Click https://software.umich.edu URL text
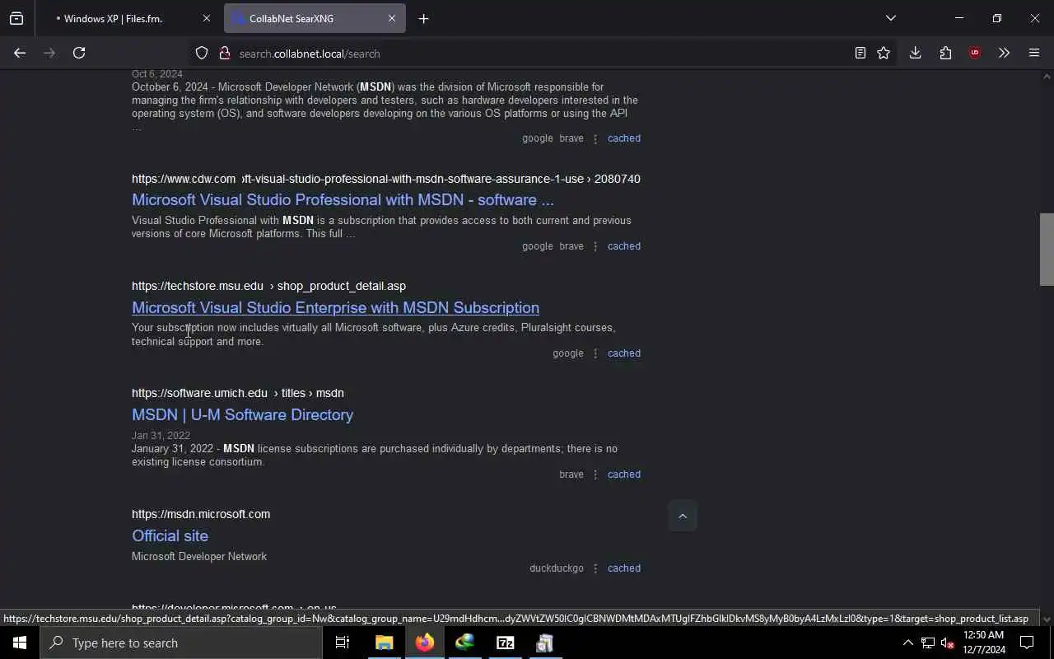 tap(199, 393)
